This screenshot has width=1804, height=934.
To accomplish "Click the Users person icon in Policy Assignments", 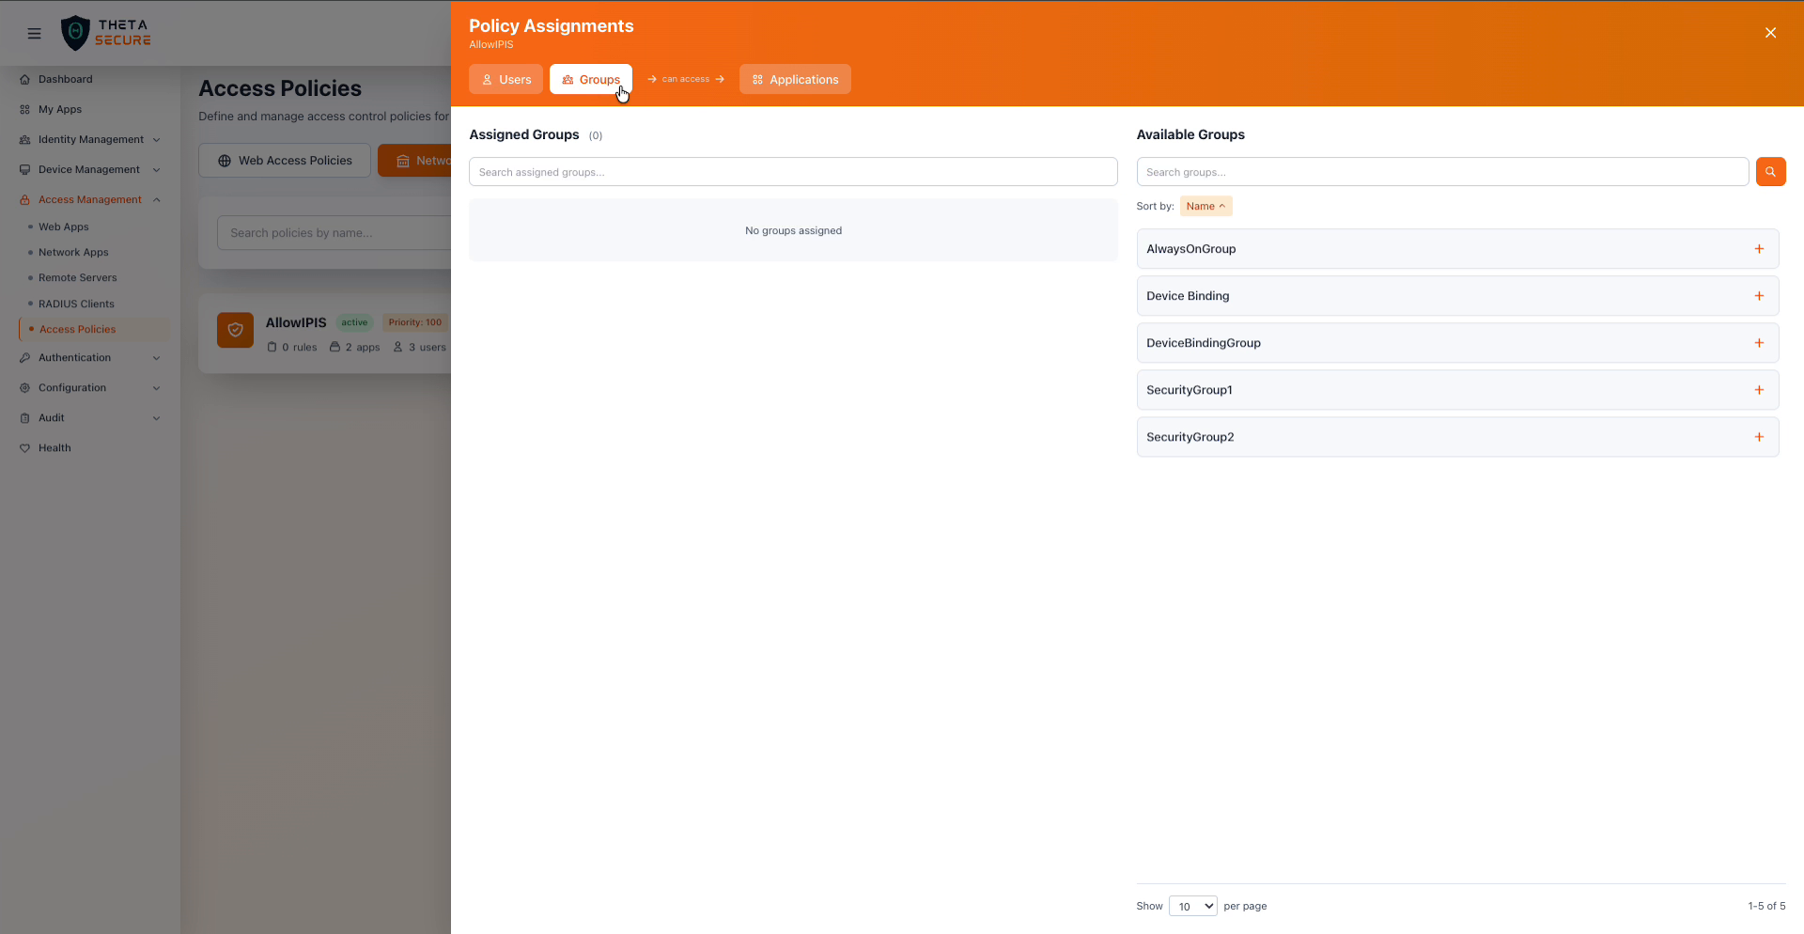I will tap(490, 79).
